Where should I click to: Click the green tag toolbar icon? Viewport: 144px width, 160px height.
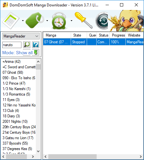point(35,20)
